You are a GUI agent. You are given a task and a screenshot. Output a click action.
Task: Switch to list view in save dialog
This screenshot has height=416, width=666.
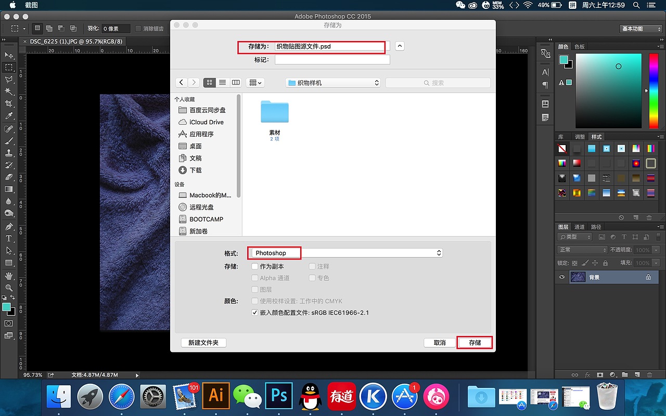point(223,83)
